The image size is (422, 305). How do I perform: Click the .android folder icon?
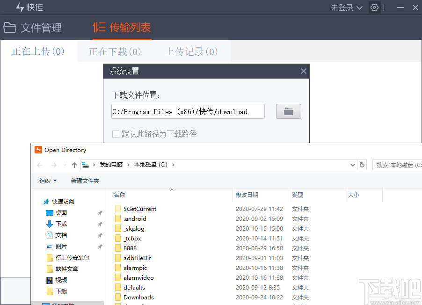point(118,218)
